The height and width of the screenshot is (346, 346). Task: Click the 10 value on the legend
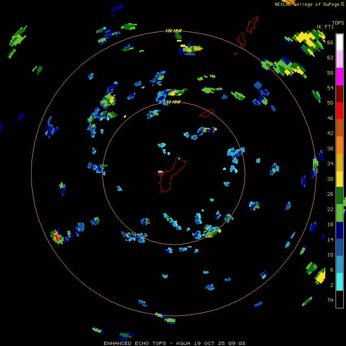pyautogui.click(x=330, y=255)
